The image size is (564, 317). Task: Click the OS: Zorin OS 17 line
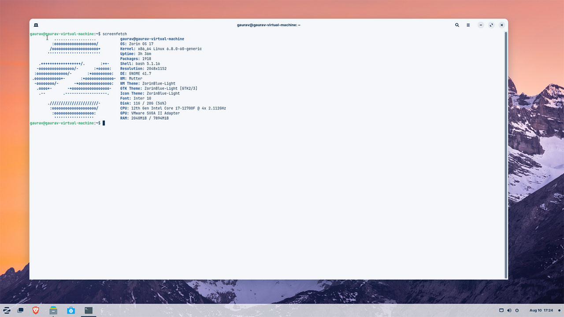click(137, 44)
